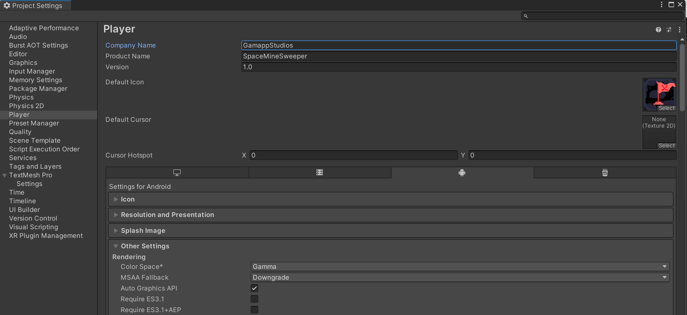Open the Color Space dropdown

click(460, 267)
